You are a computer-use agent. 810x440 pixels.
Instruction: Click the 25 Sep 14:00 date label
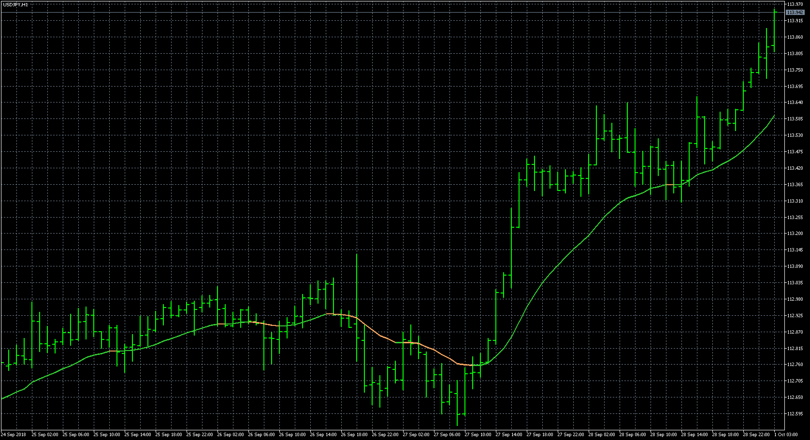137,435
